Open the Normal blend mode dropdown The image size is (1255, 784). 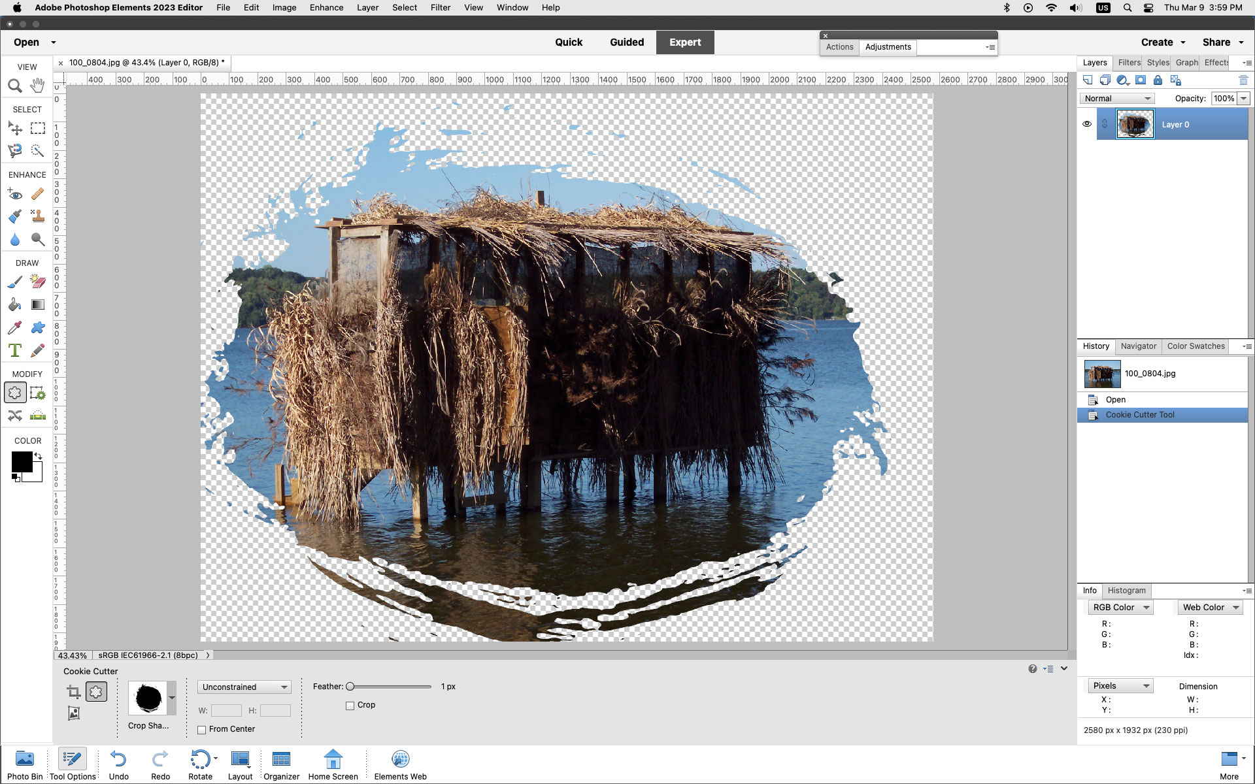click(x=1116, y=98)
